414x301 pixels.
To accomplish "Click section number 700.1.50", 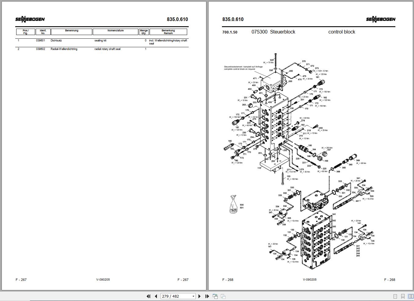I will 230,32.
